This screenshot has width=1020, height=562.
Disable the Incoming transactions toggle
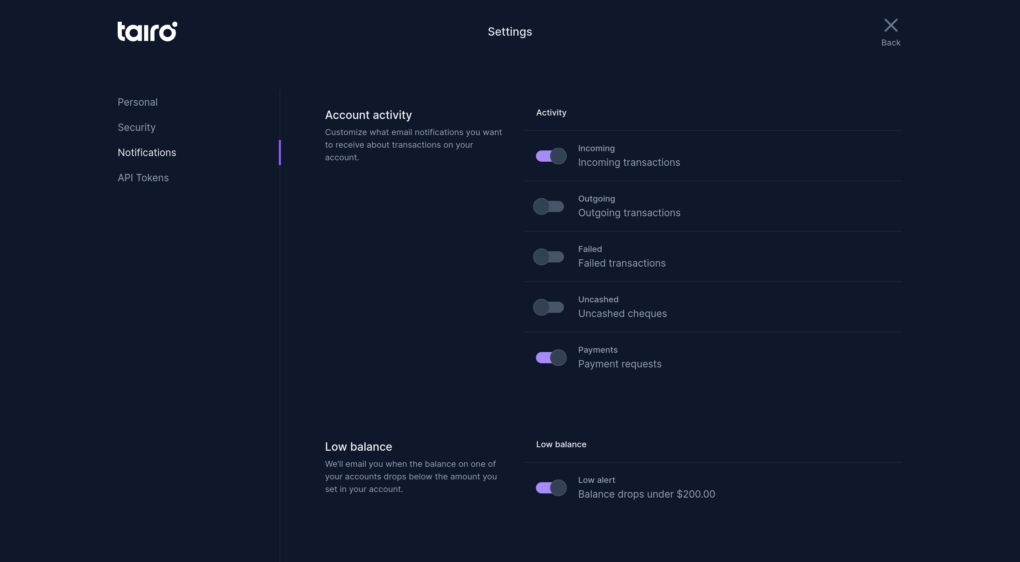(x=551, y=156)
